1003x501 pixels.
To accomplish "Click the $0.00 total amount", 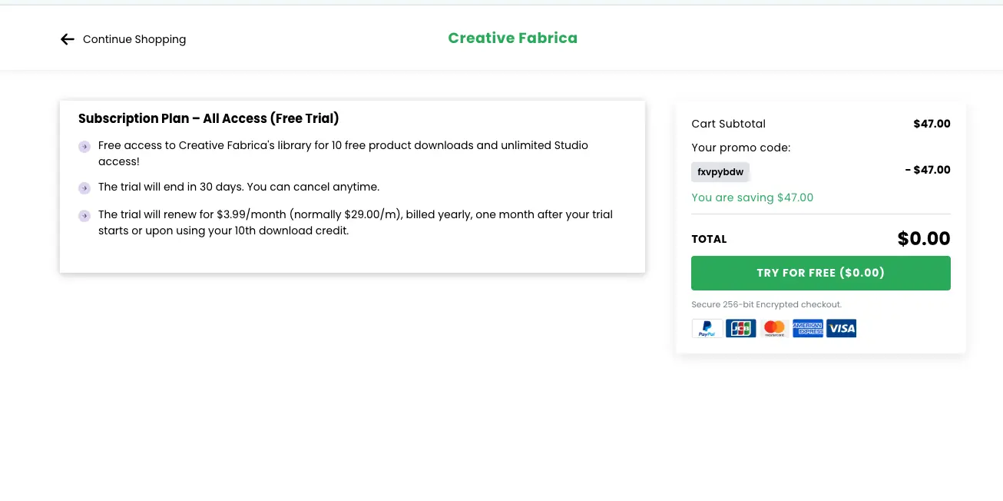I will 923,239.
